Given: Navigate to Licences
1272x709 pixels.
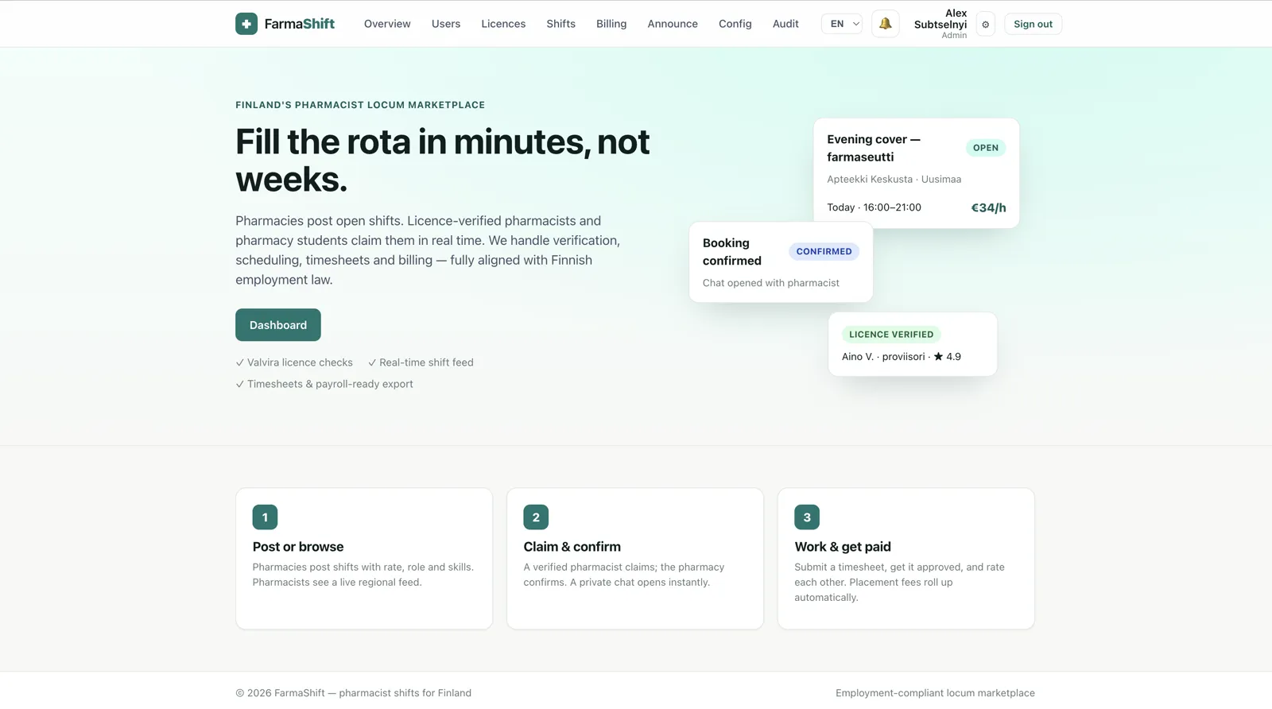Looking at the screenshot, I should [503, 24].
